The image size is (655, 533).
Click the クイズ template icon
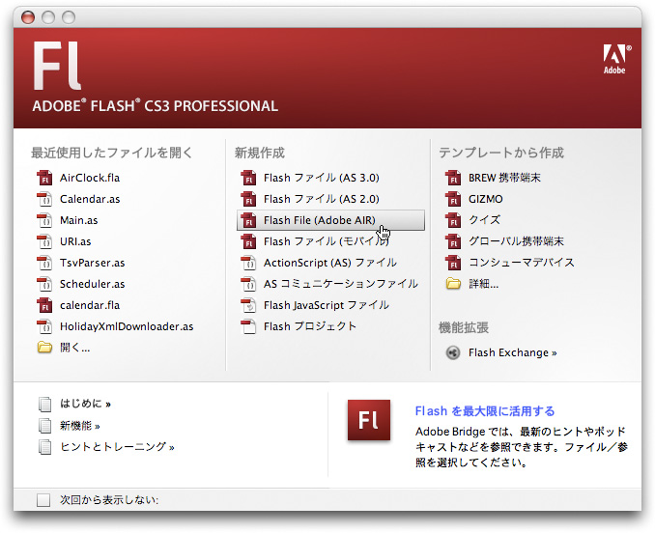coord(453,220)
